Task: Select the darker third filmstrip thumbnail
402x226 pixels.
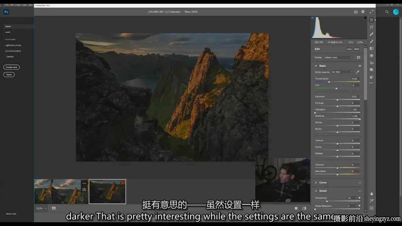Action: (x=107, y=191)
